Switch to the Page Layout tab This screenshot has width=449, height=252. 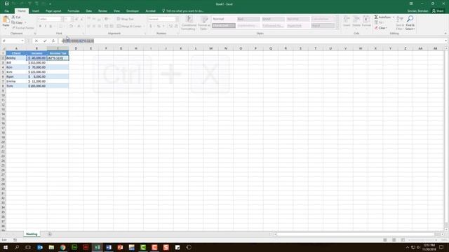(53, 11)
